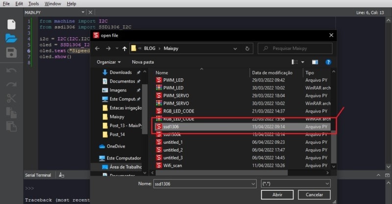The height and width of the screenshot is (204, 392).
Task: Click the Cancelar button
Action: click(314, 195)
